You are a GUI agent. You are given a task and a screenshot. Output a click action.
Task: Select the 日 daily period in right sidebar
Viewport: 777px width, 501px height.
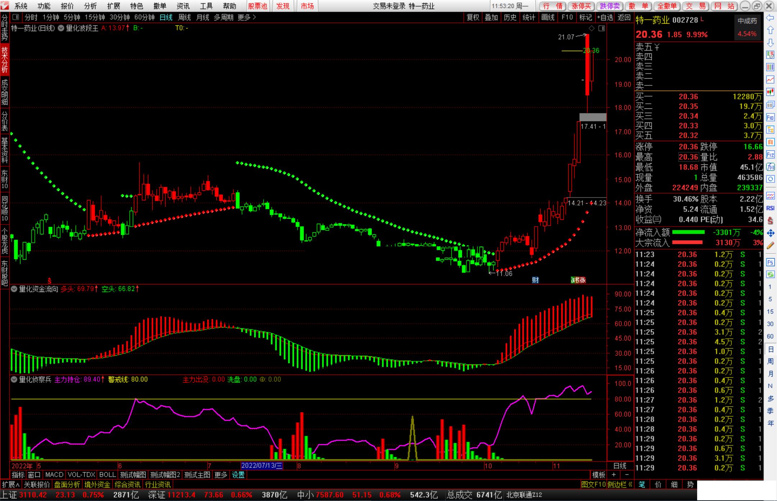pyautogui.click(x=770, y=349)
